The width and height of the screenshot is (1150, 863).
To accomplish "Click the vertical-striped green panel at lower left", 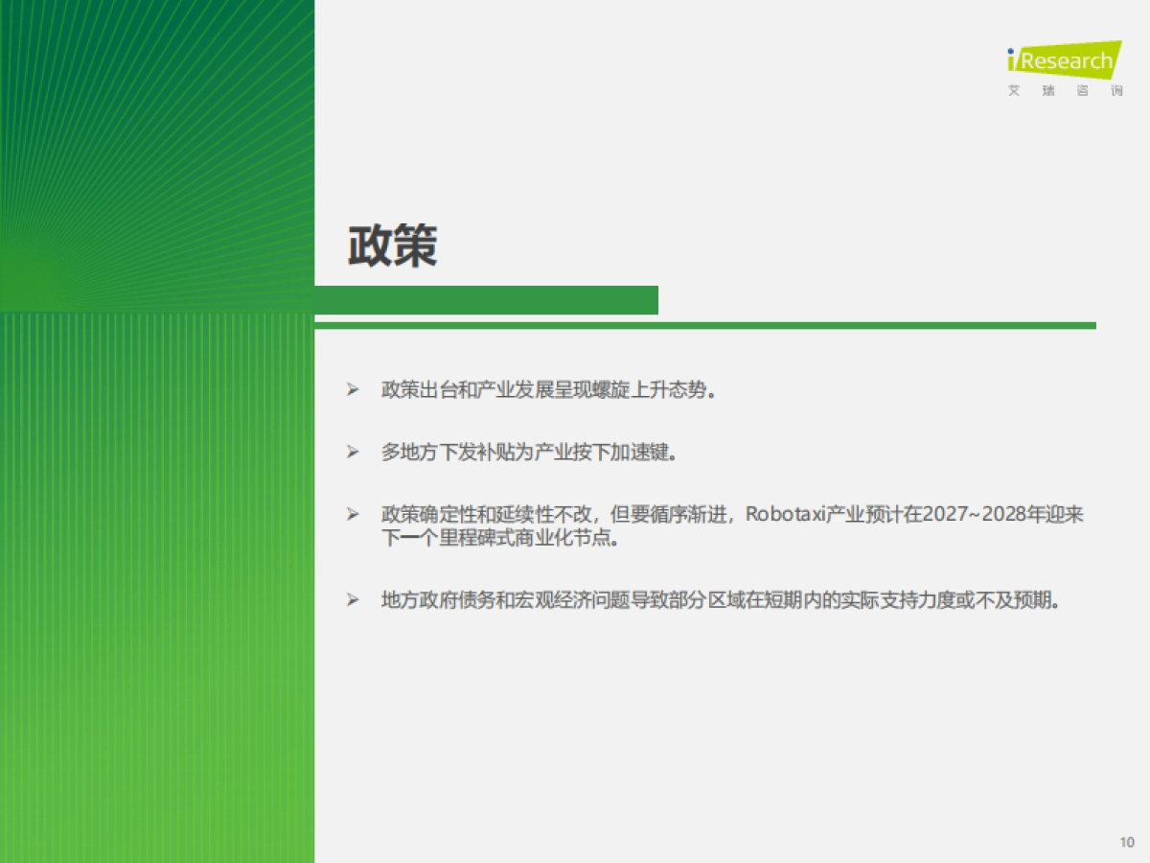I will (x=157, y=587).
